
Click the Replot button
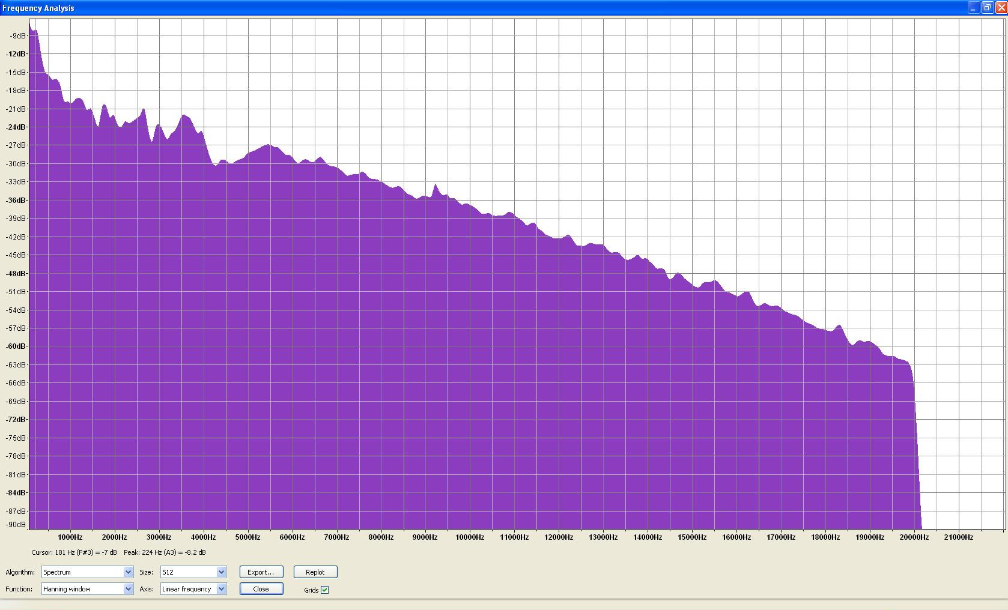[315, 572]
